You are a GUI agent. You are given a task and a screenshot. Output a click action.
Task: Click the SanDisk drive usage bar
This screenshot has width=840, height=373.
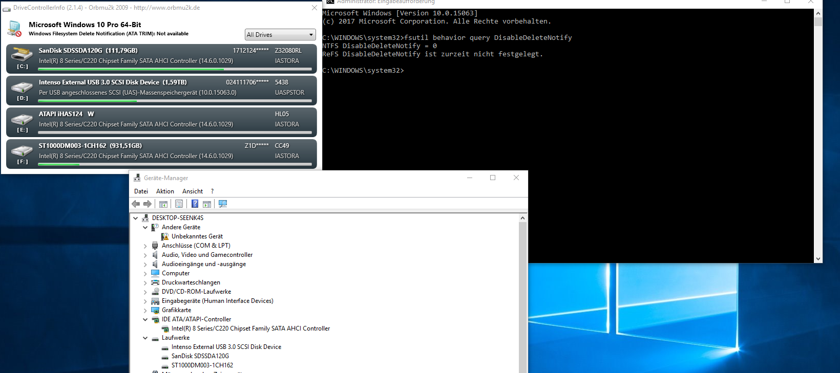(175, 69)
